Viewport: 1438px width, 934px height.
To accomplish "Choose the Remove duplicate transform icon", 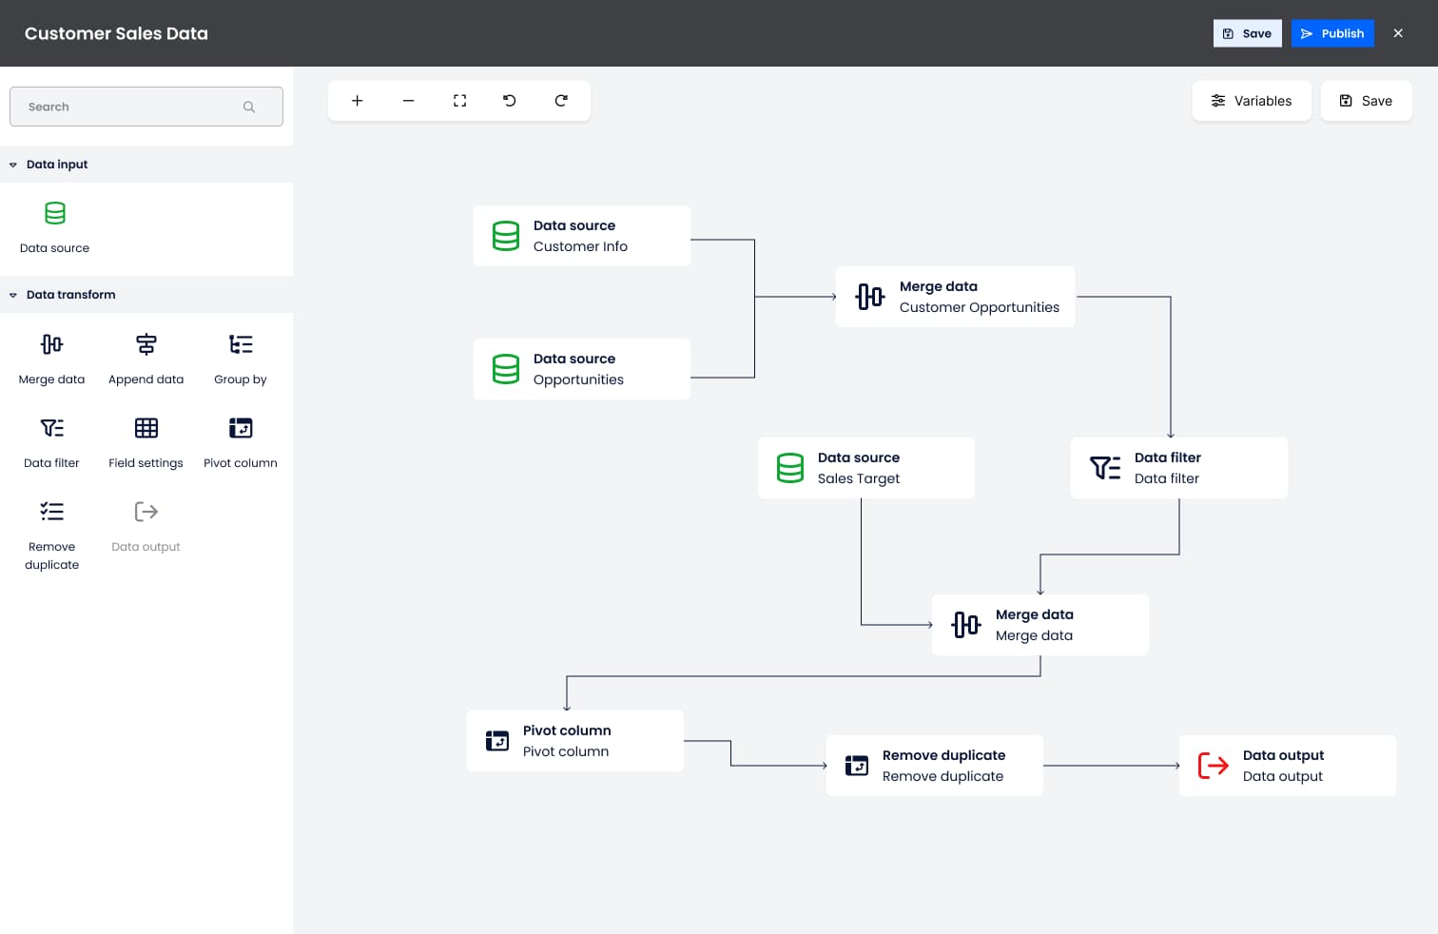I will [x=51, y=512].
